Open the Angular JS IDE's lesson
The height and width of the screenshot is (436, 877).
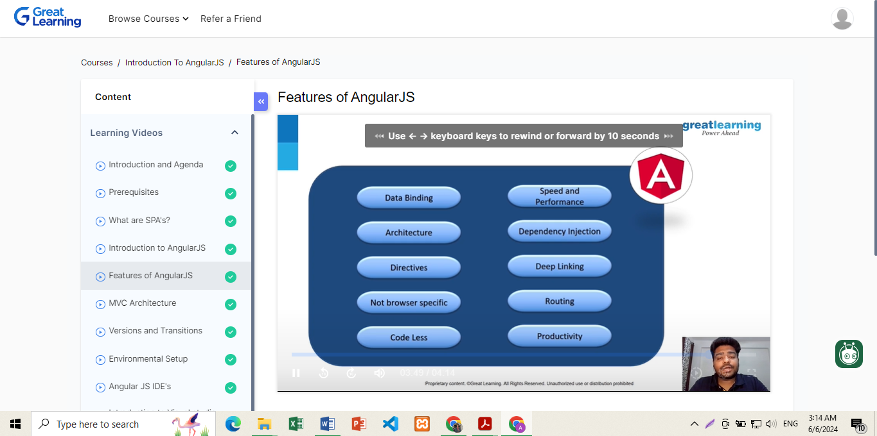pyautogui.click(x=139, y=386)
